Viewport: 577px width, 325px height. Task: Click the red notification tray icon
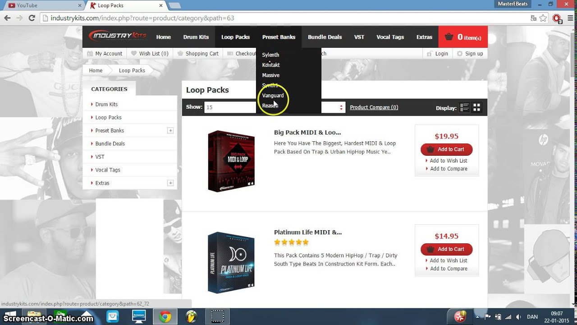click(x=460, y=316)
